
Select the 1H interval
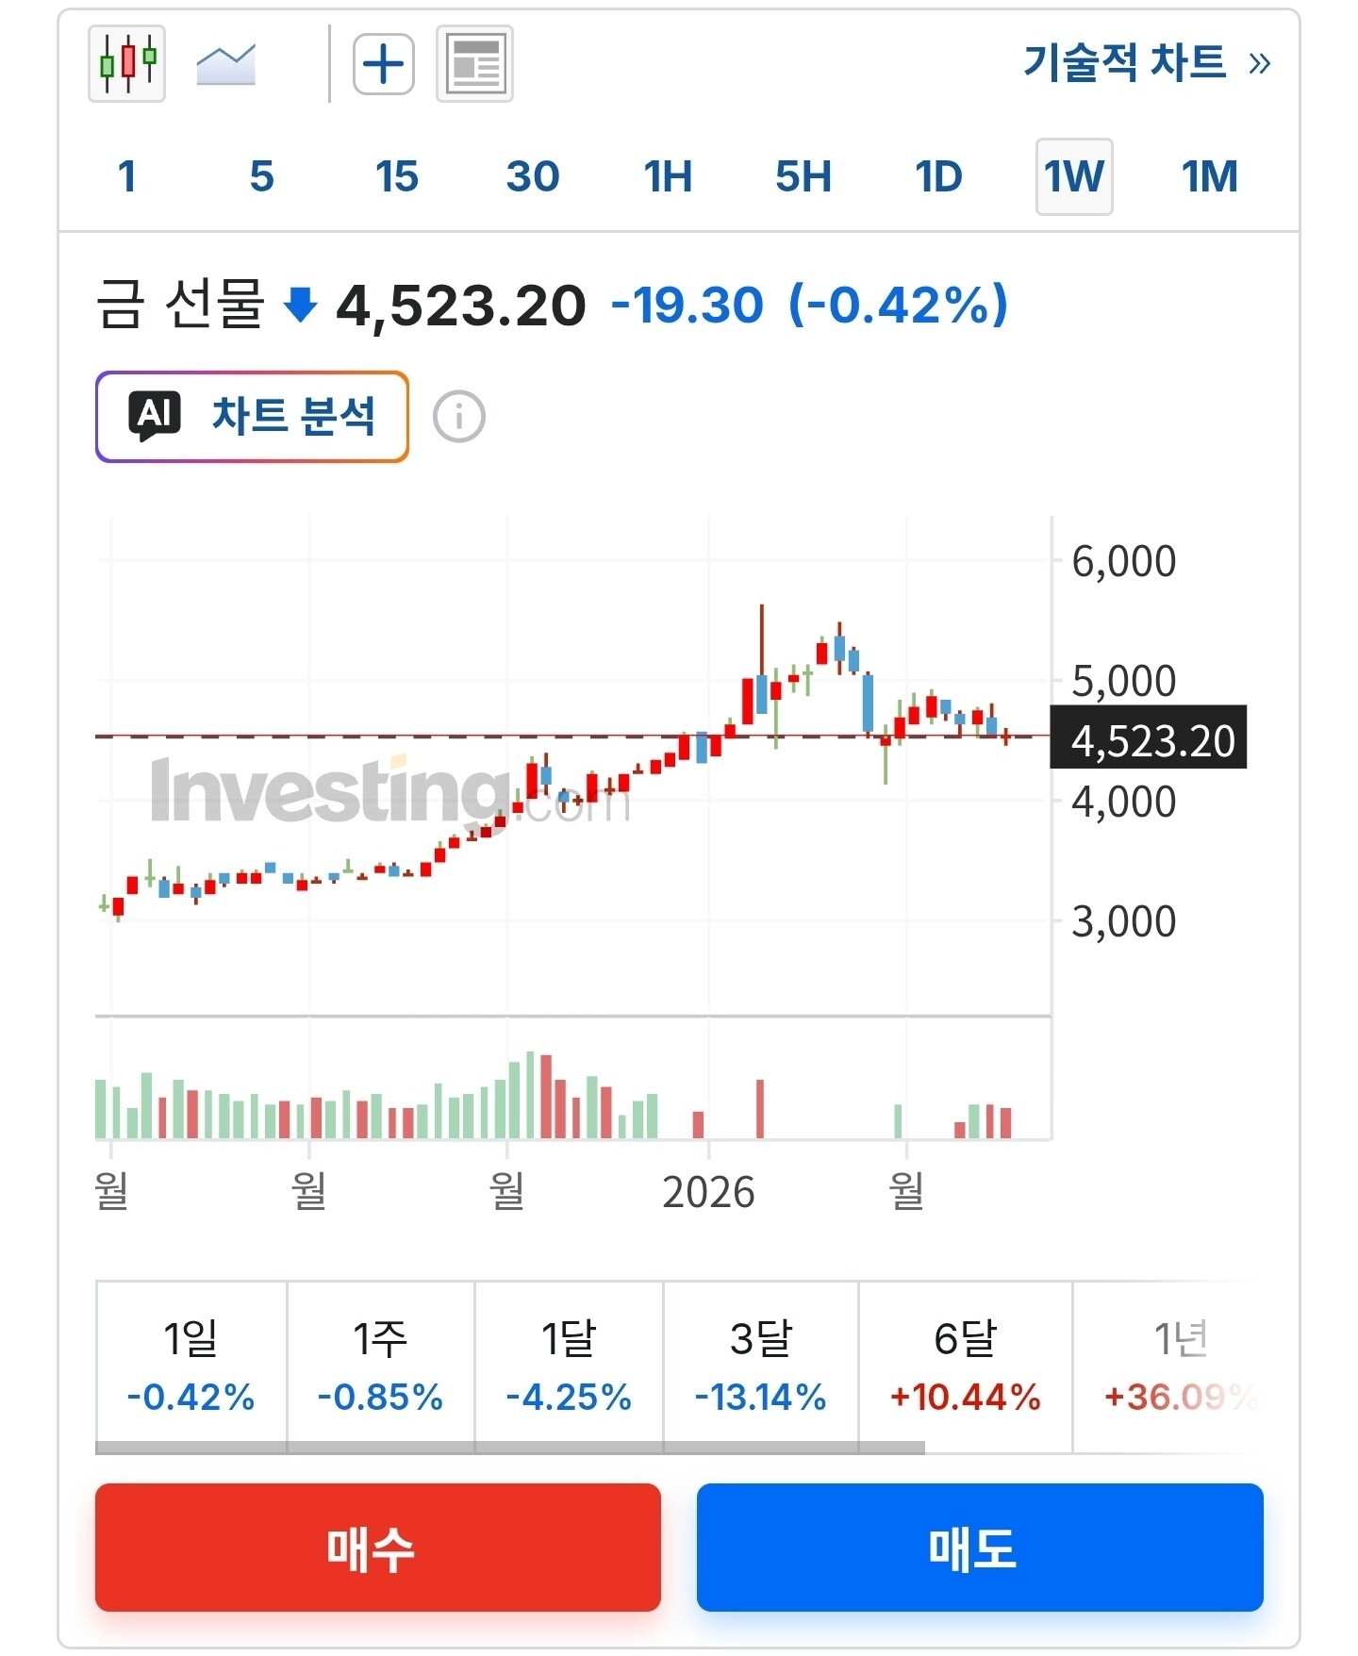668,176
